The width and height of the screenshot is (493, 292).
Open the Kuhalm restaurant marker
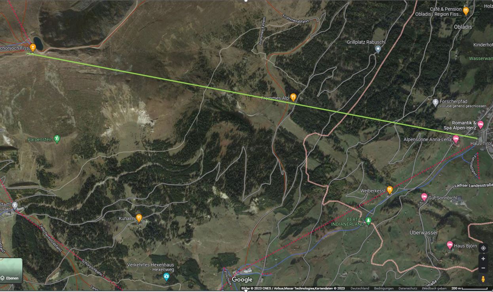139,218
